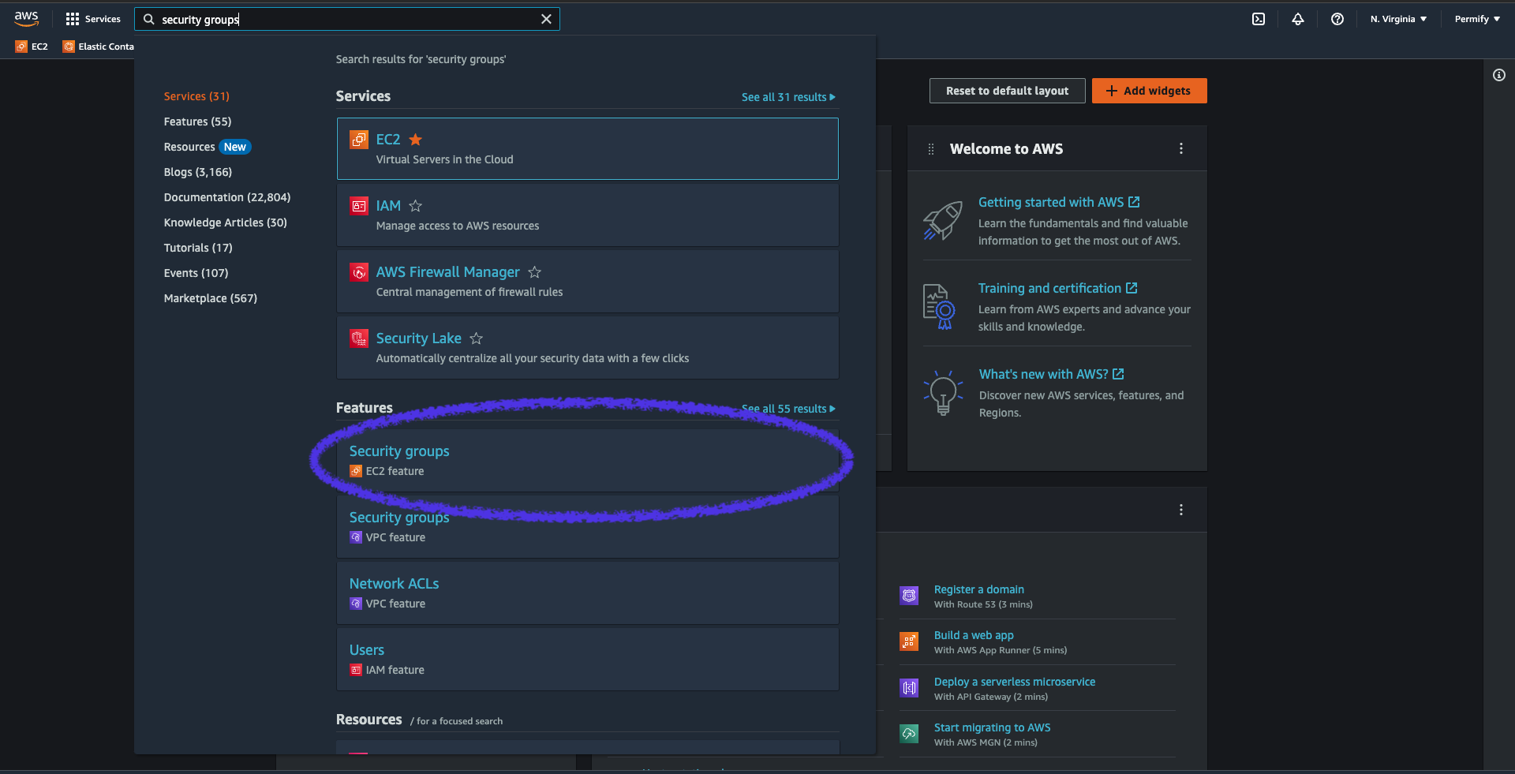Select the Knowledge Articles (30) filter
Screen dimensions: 1515x774
tap(225, 222)
